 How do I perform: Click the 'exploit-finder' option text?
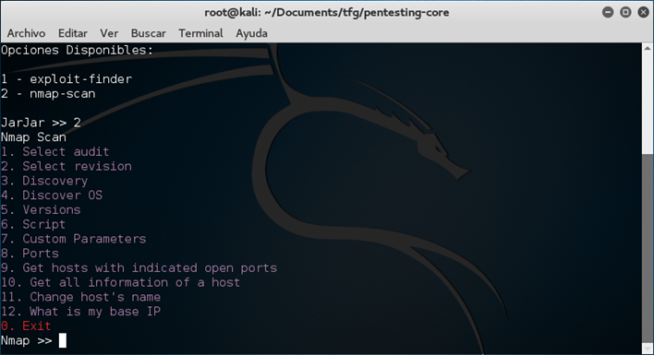[x=80, y=78]
